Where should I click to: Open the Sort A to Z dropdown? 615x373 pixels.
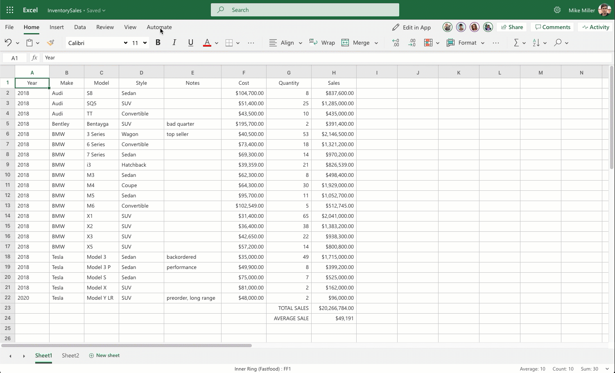[x=545, y=42]
